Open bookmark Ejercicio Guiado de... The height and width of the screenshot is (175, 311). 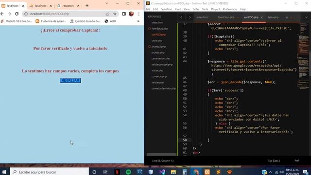pos(86,21)
